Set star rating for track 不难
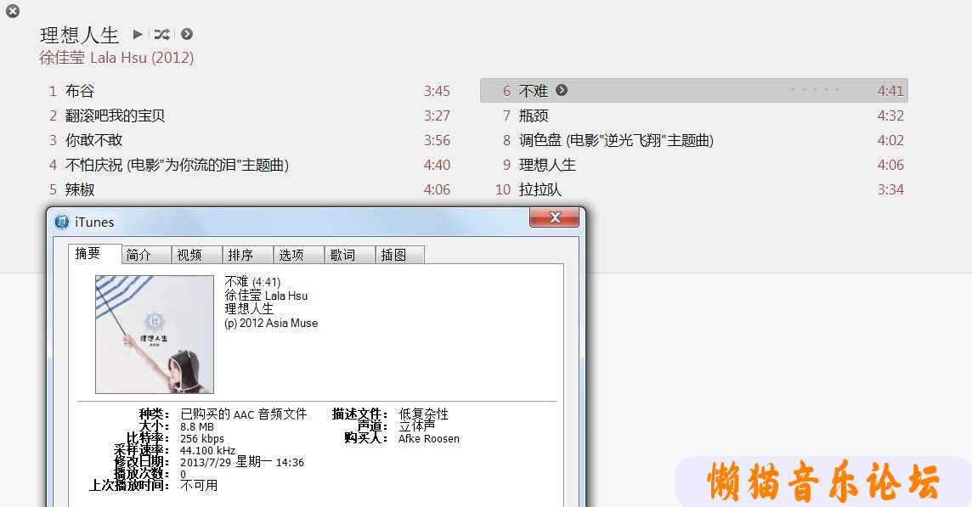This screenshot has height=507, width=972. tap(815, 91)
